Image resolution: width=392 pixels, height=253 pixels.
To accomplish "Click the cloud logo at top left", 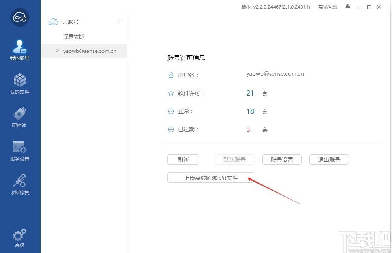I will click(20, 17).
